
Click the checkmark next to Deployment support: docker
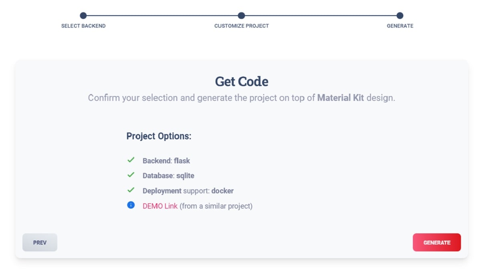131,191
